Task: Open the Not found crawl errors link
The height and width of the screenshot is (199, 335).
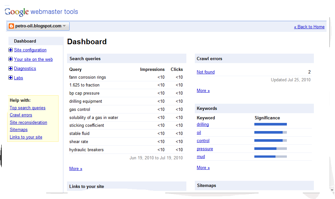Action: tap(206, 72)
